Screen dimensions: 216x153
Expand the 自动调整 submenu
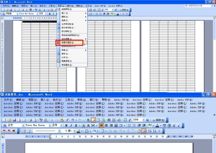pyautogui.click(x=72, y=39)
